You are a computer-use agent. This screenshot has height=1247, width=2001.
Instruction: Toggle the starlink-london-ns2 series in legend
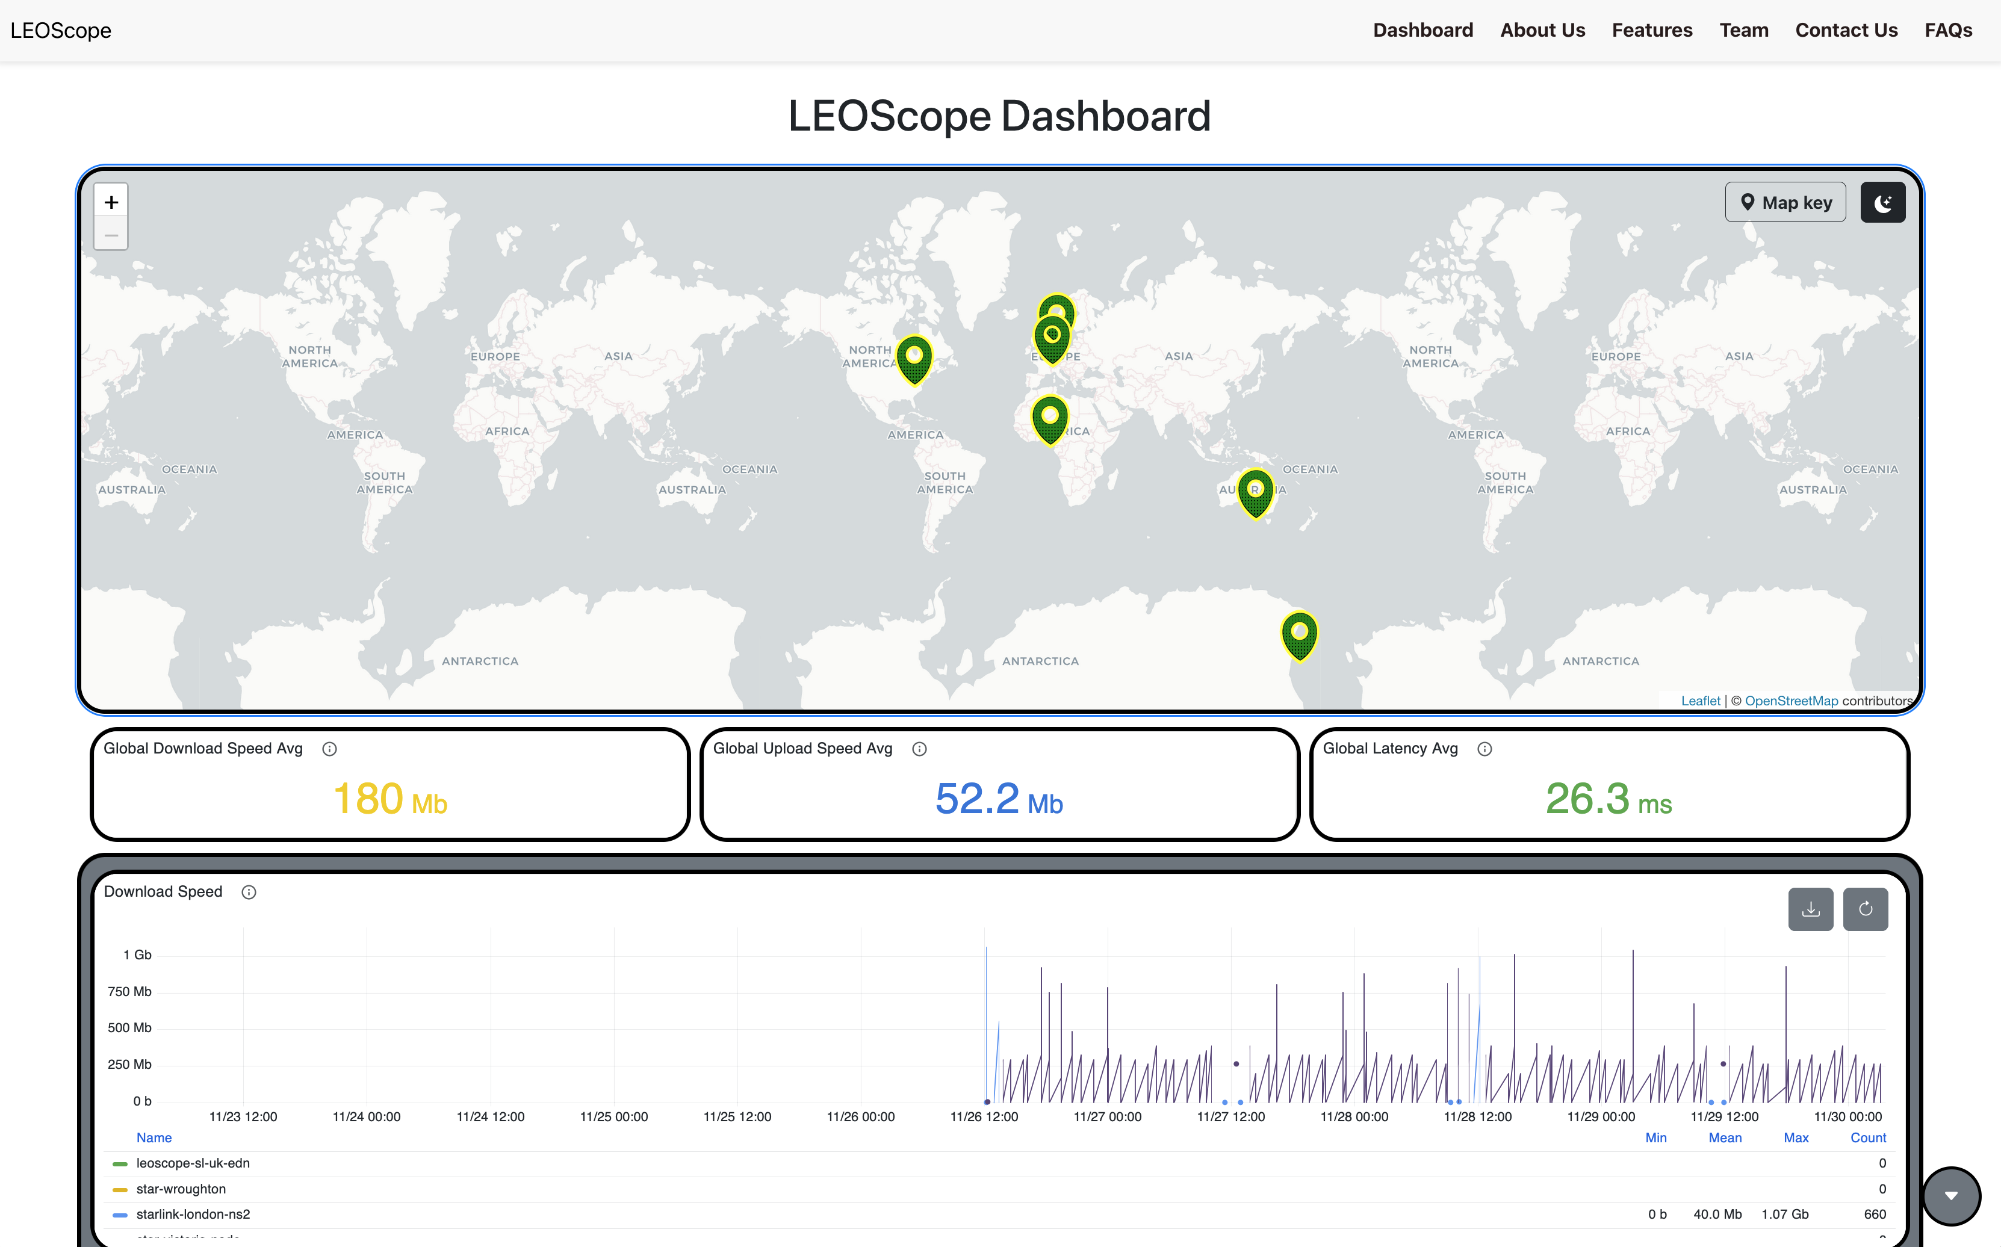(x=192, y=1214)
